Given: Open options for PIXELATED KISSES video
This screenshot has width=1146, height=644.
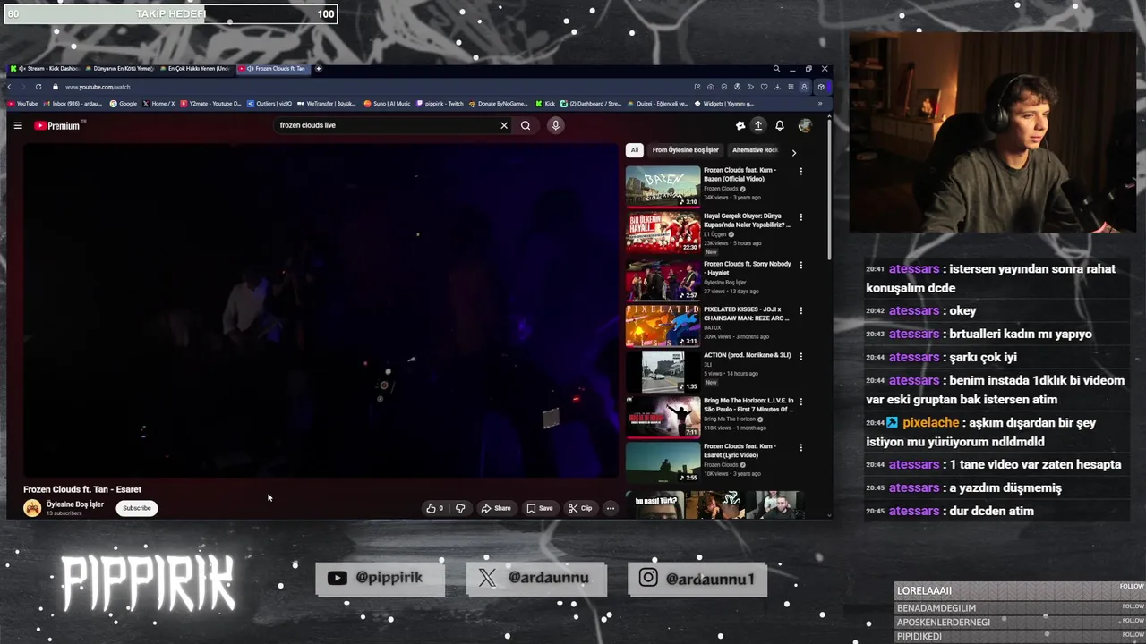Looking at the screenshot, I should (x=800, y=310).
